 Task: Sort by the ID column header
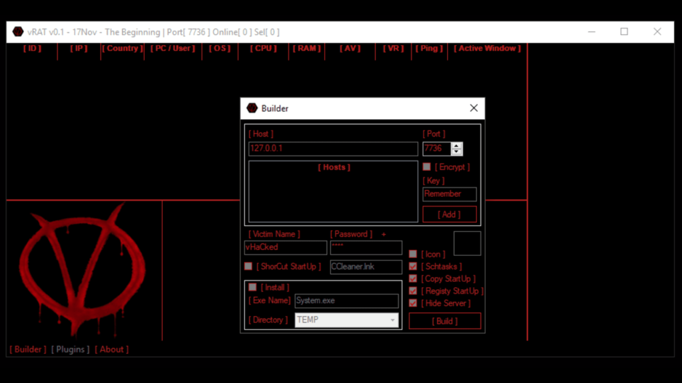point(32,48)
